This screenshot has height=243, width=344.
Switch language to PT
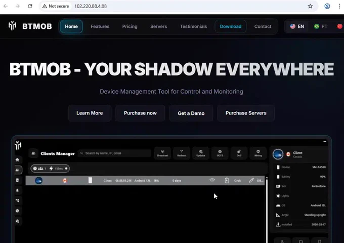point(321,26)
